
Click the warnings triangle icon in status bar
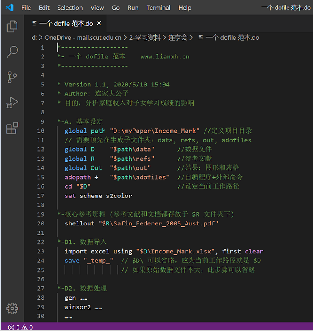click(25, 328)
